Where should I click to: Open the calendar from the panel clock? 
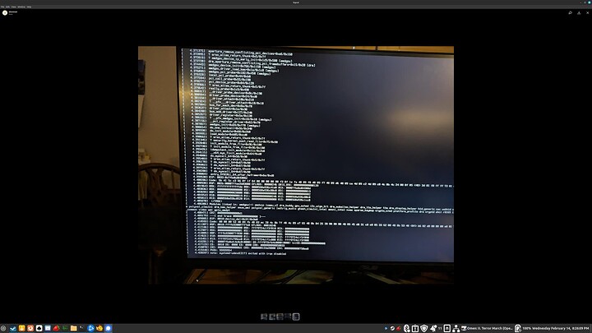[x=561, y=328]
